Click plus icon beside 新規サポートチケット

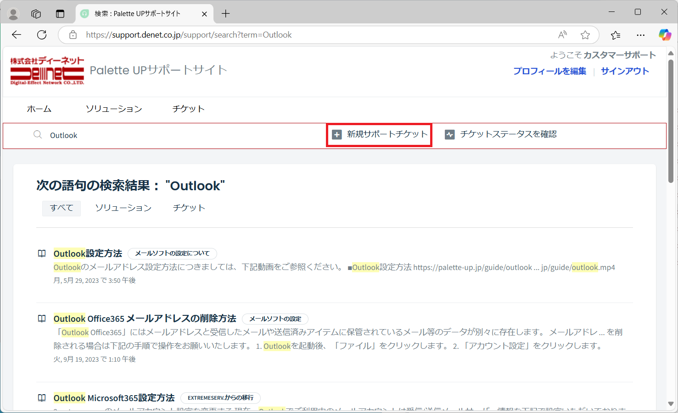click(337, 135)
